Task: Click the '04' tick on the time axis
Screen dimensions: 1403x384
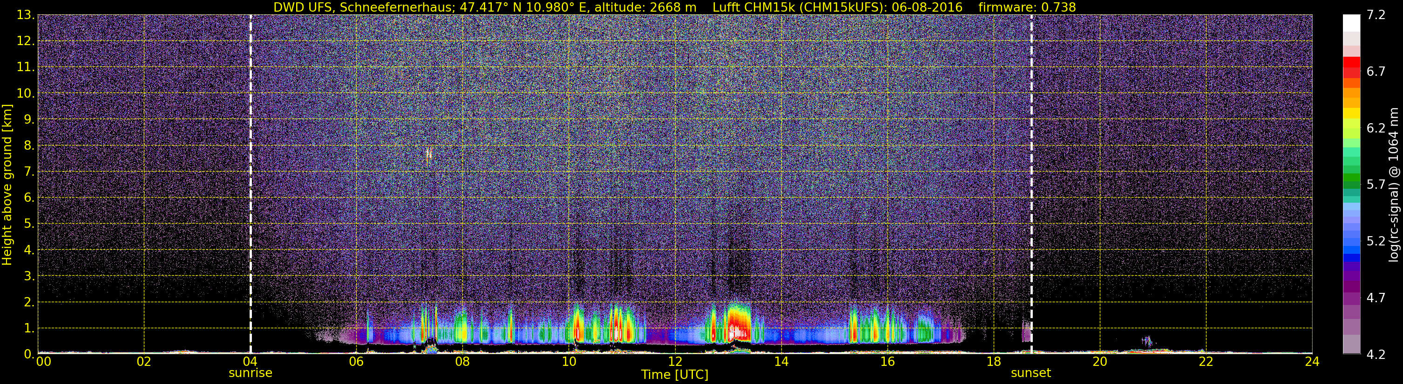Action: [x=250, y=362]
